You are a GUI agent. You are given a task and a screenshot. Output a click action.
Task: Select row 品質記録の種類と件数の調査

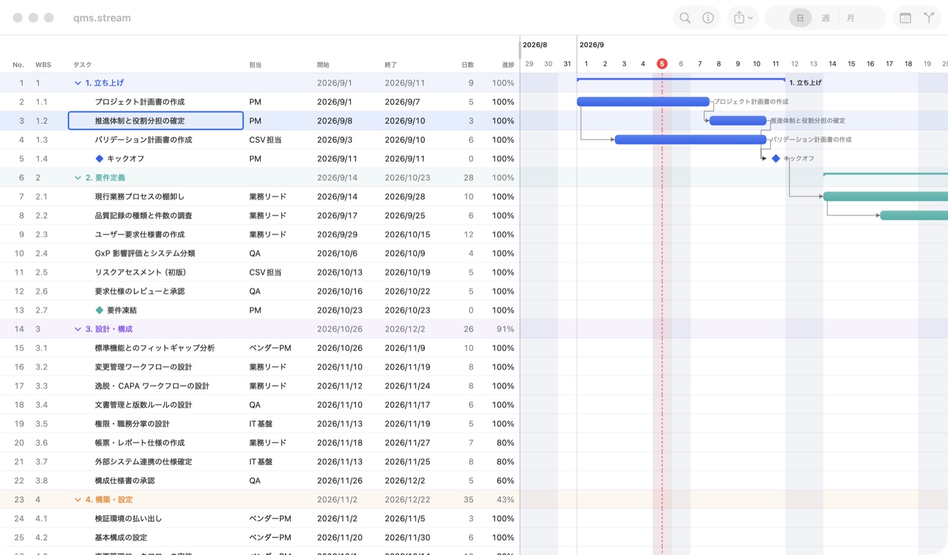coord(260,216)
